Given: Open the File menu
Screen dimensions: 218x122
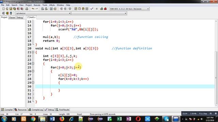Looking at the screenshot, I should [2, 5].
